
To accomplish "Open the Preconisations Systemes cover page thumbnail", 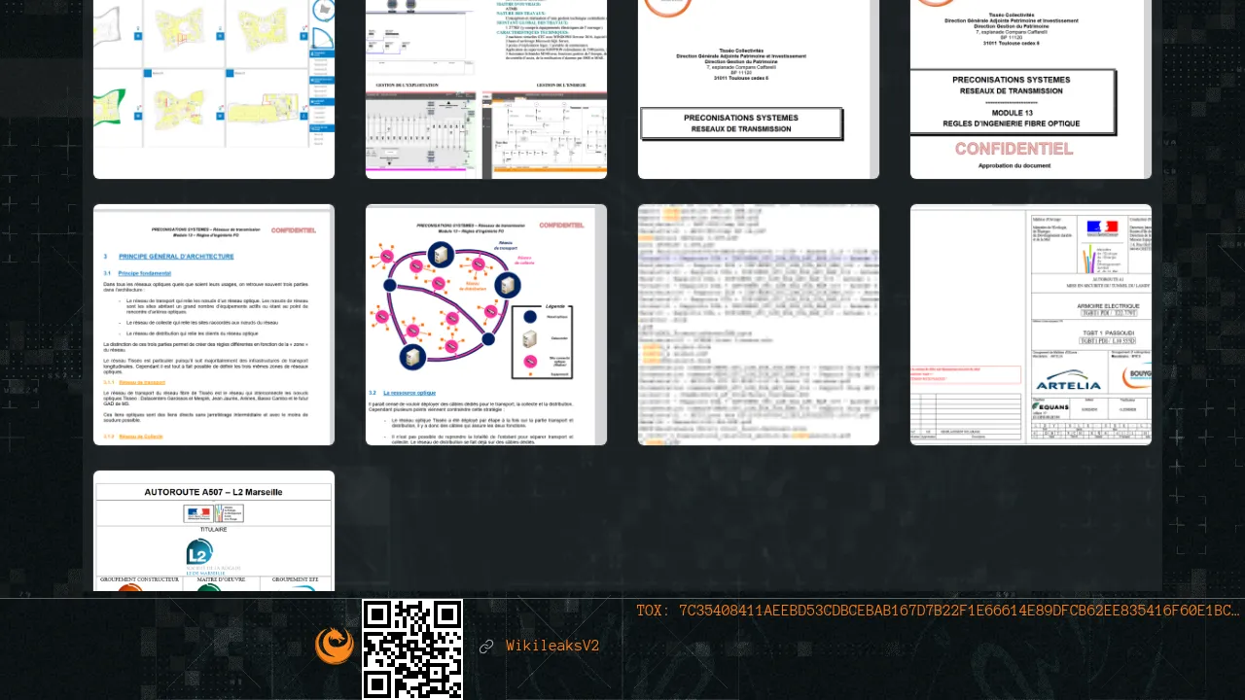I will 759,89.
